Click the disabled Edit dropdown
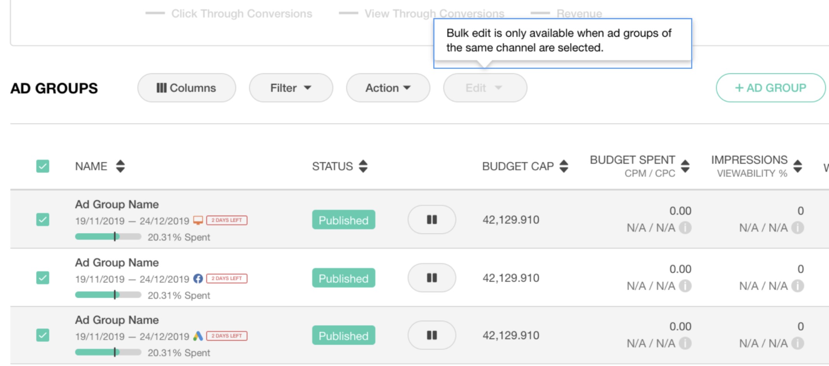This screenshot has height=366, width=829. click(x=484, y=88)
